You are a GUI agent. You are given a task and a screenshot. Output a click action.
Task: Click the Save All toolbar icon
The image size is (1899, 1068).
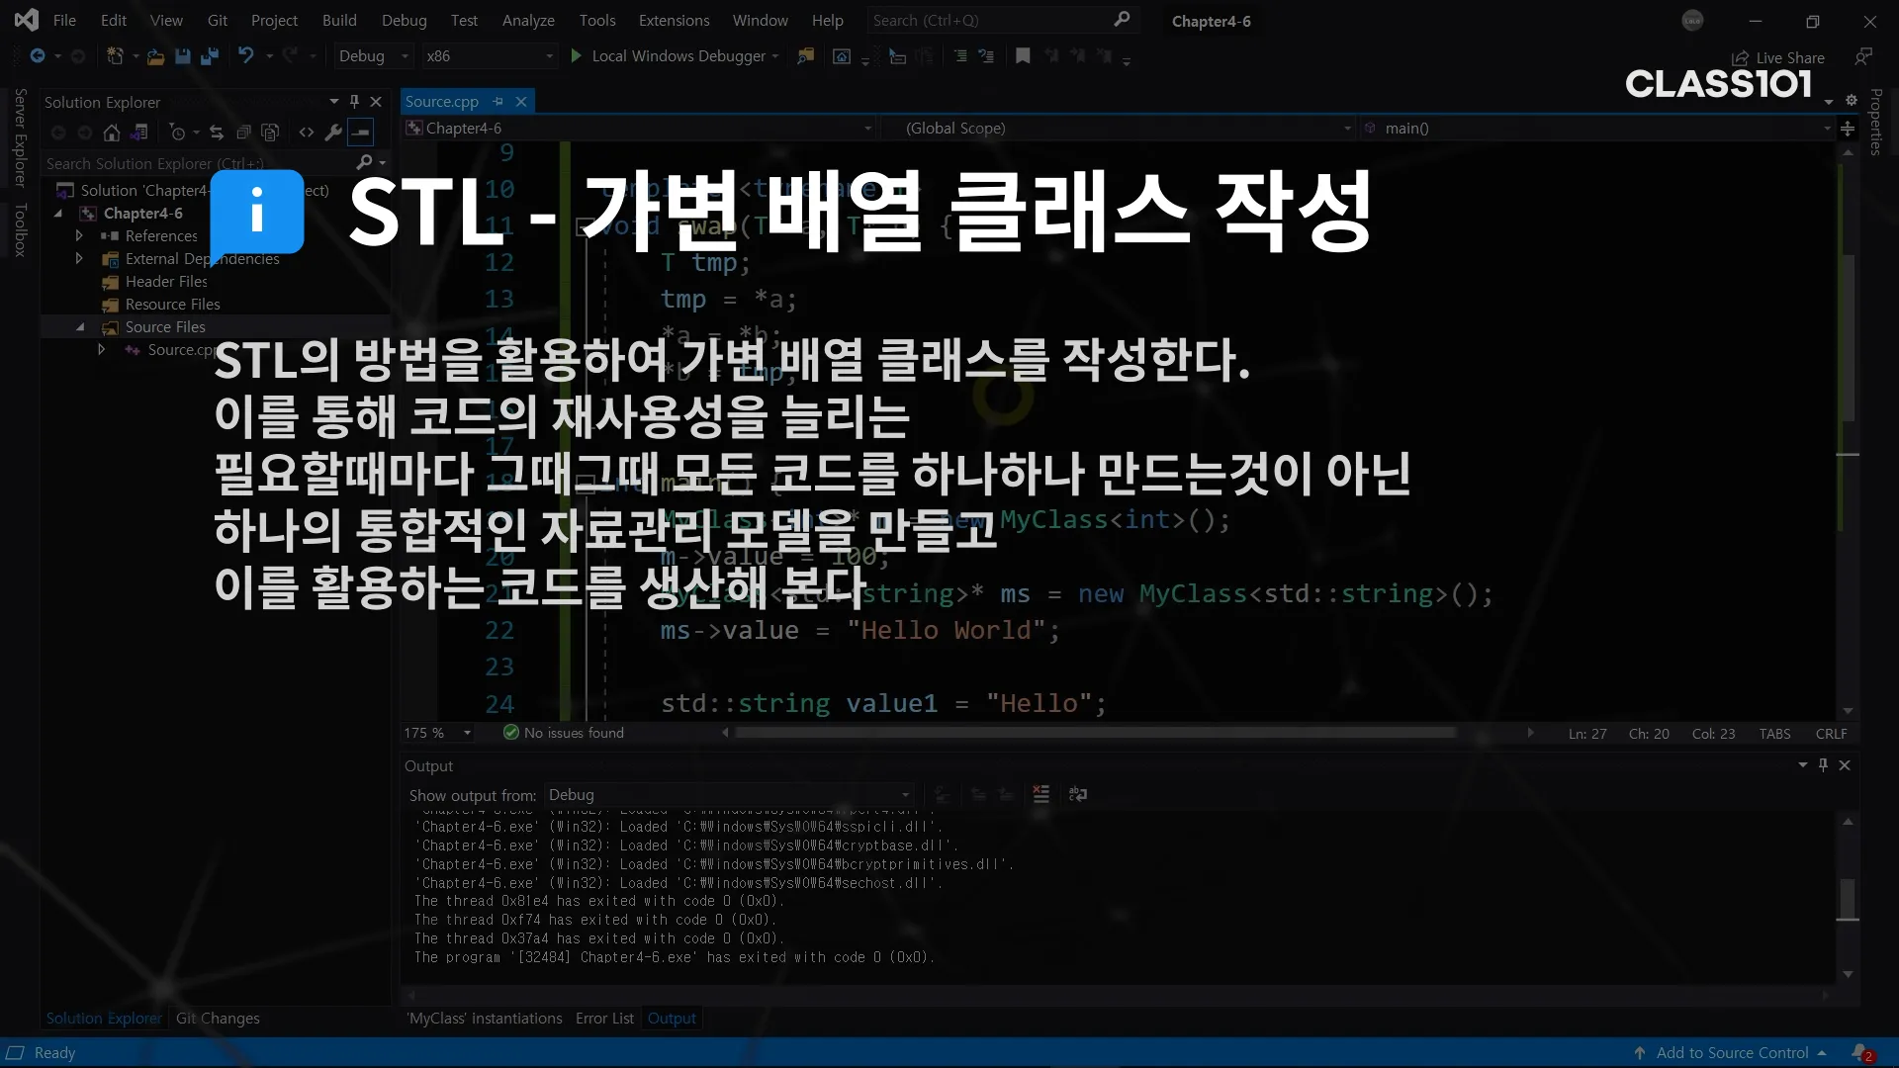tap(209, 56)
